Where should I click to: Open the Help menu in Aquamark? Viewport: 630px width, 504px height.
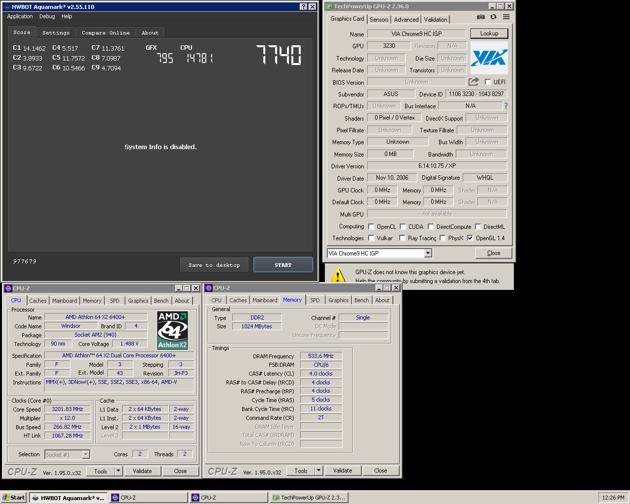[x=66, y=16]
